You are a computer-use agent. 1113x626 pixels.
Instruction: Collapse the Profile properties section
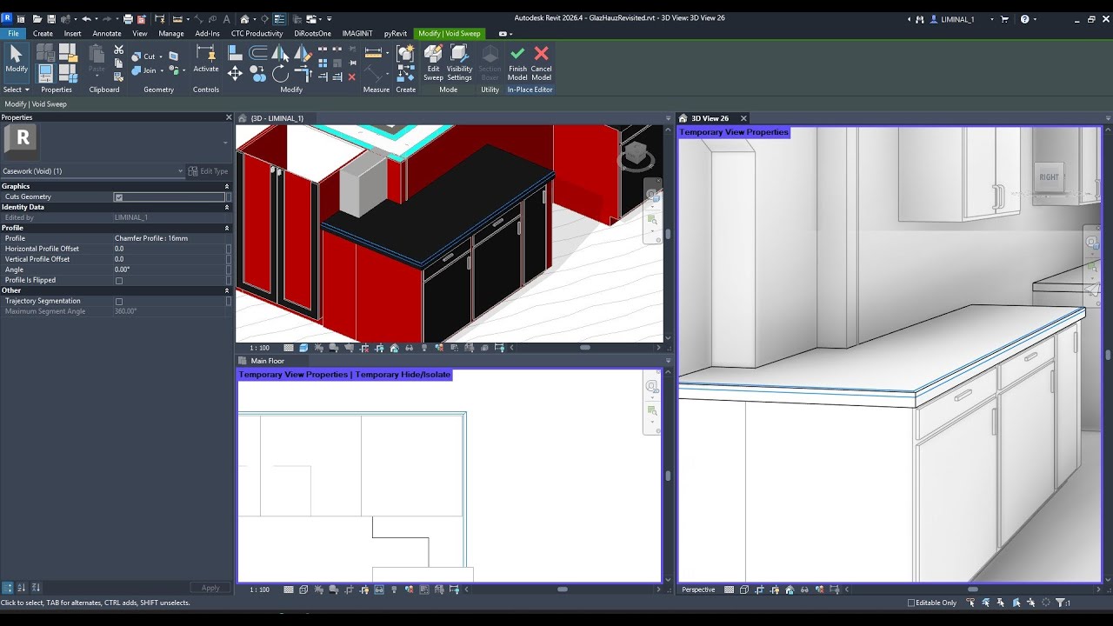coord(227,228)
